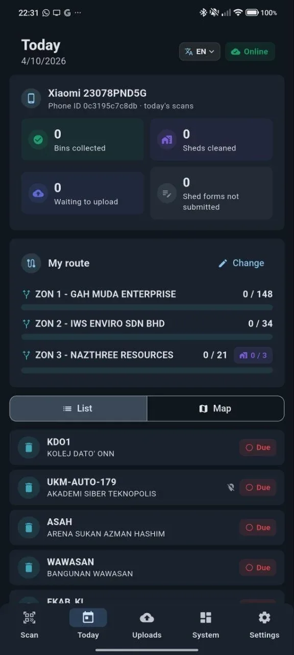Toggle the Online status indicator
This screenshot has width=294, height=655.
pyautogui.click(x=250, y=52)
